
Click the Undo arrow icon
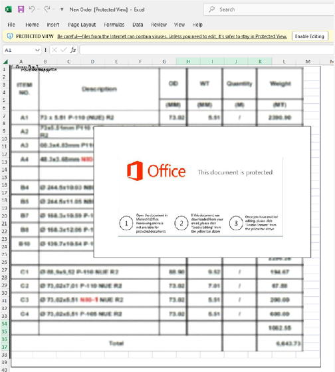click(32, 9)
